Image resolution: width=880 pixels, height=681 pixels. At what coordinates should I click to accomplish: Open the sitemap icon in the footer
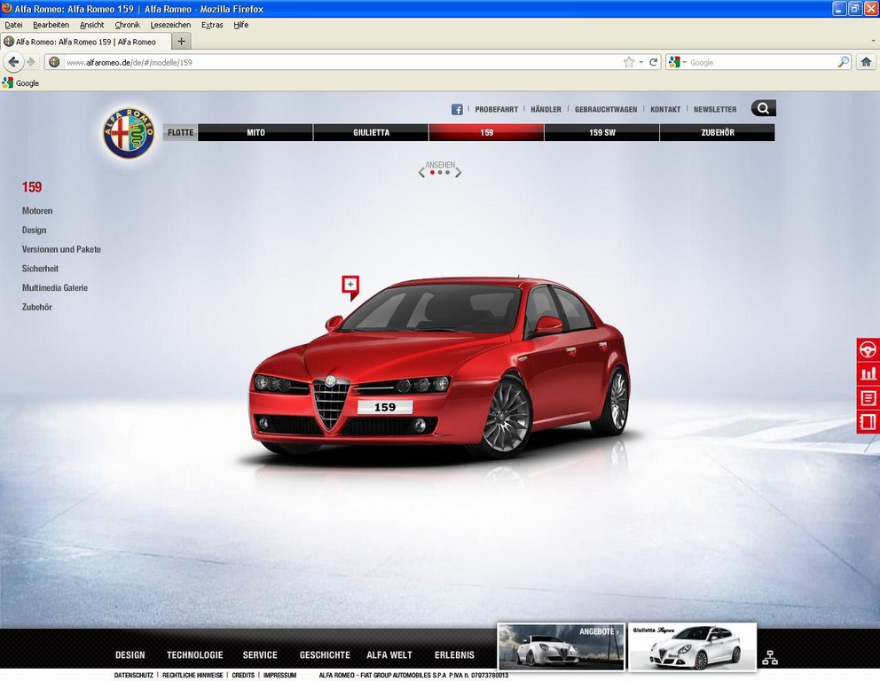pos(770,657)
